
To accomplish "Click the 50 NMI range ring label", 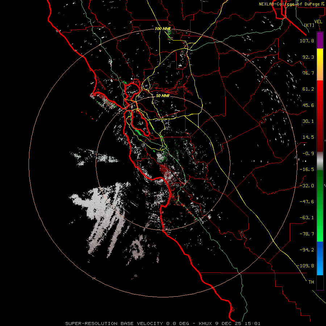I will [x=163, y=96].
